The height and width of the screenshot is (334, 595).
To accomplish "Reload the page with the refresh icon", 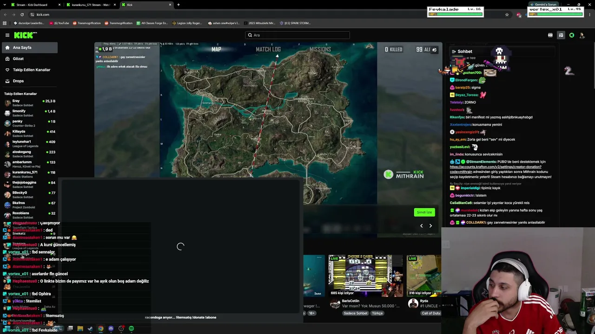I will coord(22,14).
